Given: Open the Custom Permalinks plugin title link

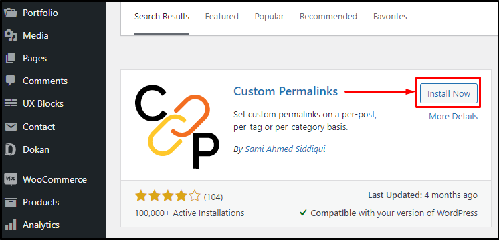Looking at the screenshot, I should [x=286, y=91].
